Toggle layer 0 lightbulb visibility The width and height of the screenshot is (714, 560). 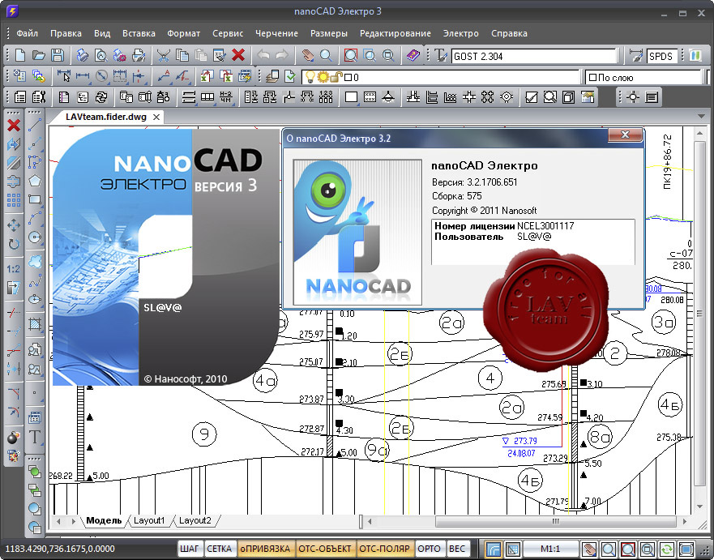[x=310, y=77]
